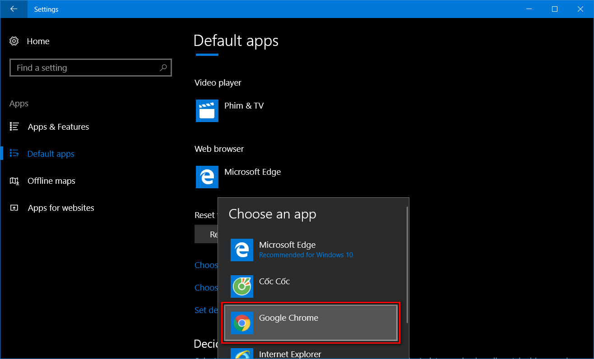Choose Microsoft Edge icon in popup
The image size is (594, 359).
coord(242,250)
